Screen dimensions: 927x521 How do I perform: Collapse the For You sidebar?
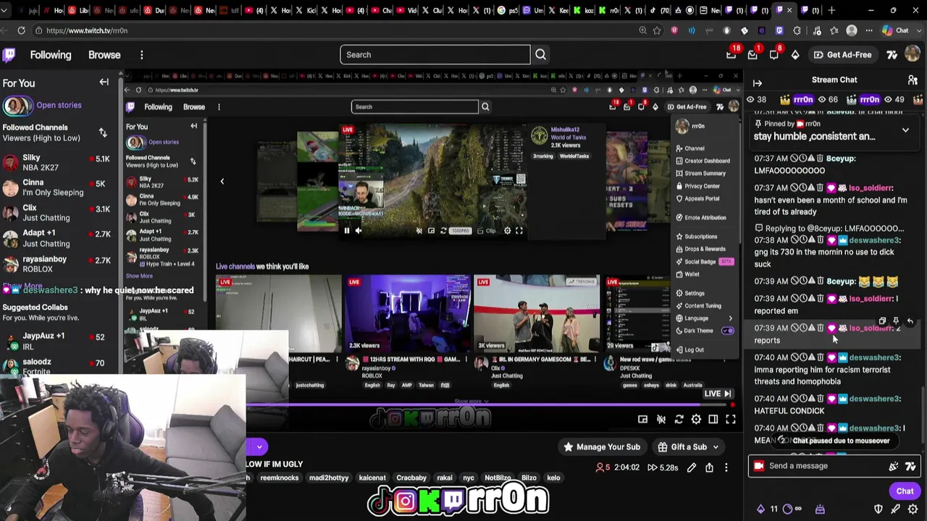coord(104,82)
